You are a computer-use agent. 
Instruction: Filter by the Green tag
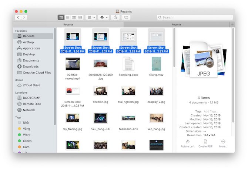click(x=33, y=141)
